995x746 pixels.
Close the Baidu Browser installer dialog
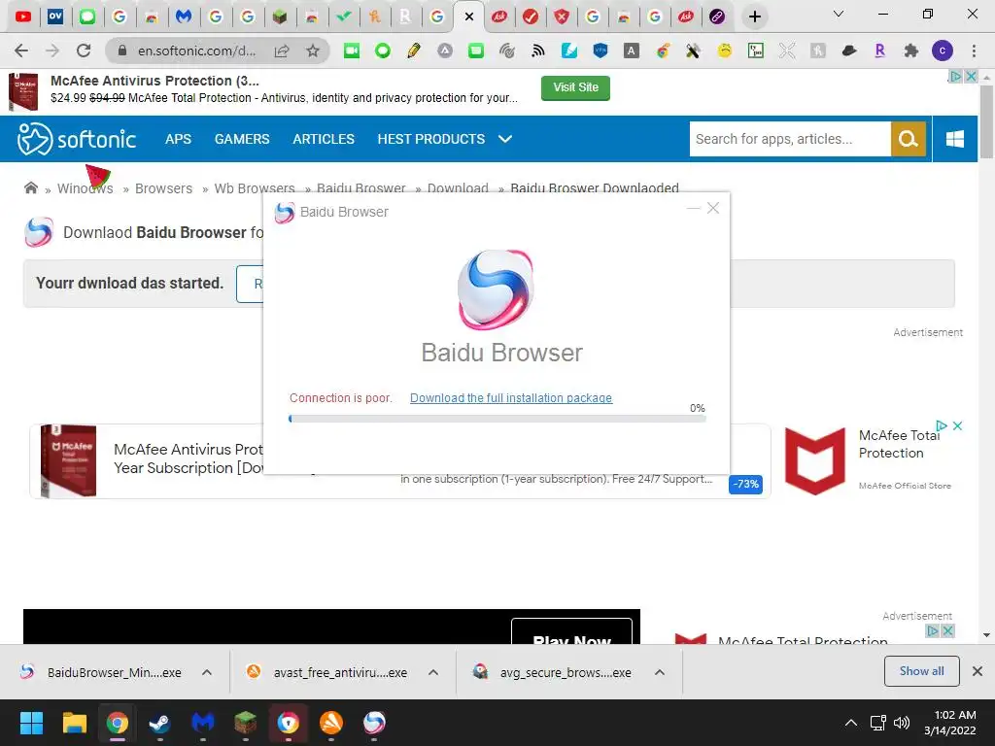[713, 208]
